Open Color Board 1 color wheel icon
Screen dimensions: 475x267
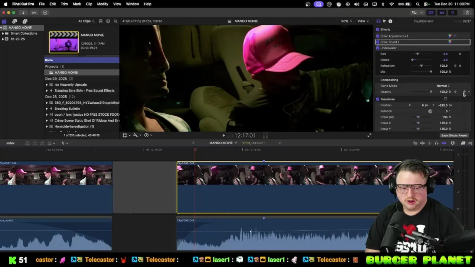[x=450, y=42]
